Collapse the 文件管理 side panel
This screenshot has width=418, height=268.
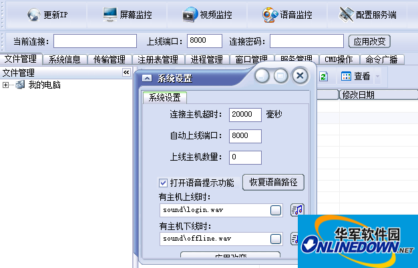point(126,73)
